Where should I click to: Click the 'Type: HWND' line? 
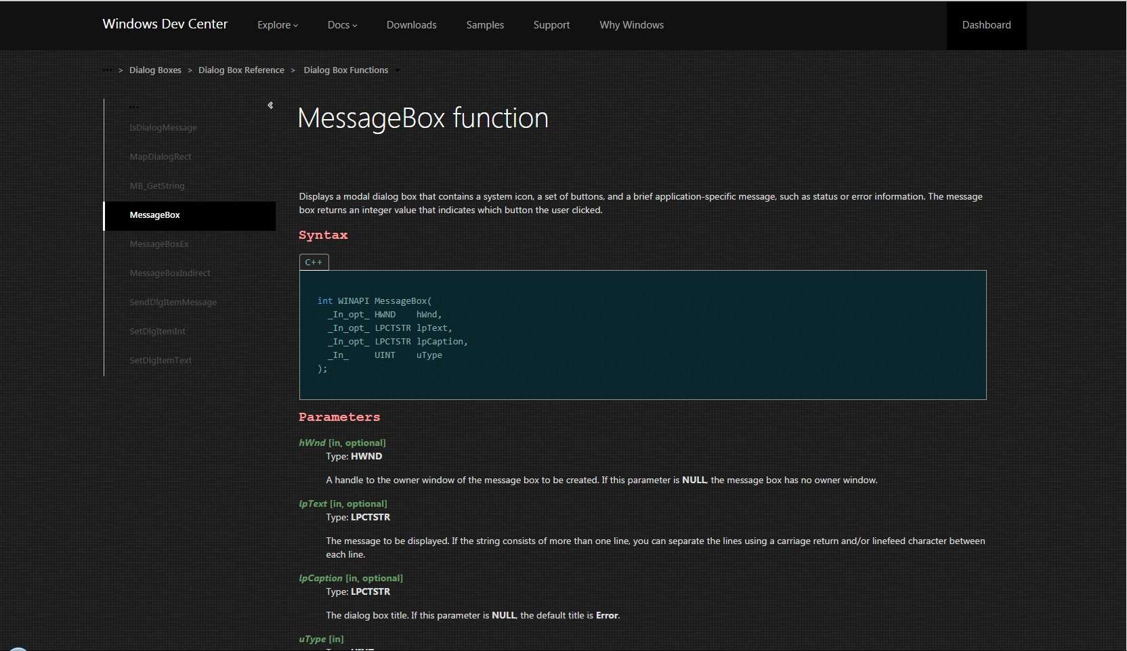[x=354, y=456]
